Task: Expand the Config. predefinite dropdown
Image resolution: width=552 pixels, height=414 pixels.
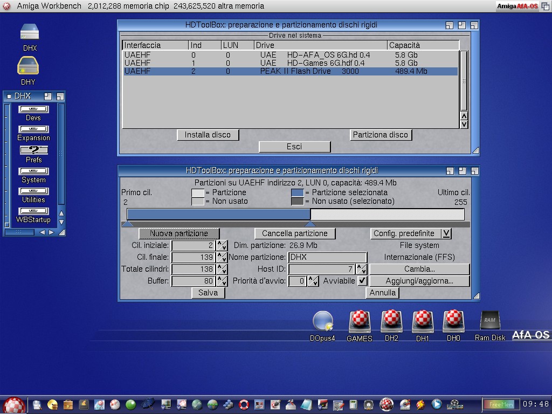Action: tap(446, 233)
